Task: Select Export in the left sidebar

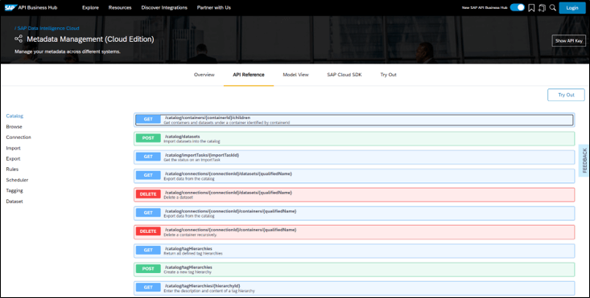Action: click(x=13, y=159)
